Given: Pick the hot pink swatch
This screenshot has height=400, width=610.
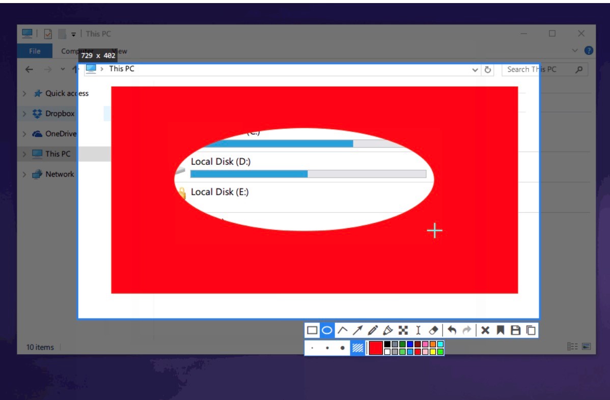Looking at the screenshot, I should click(x=425, y=344).
